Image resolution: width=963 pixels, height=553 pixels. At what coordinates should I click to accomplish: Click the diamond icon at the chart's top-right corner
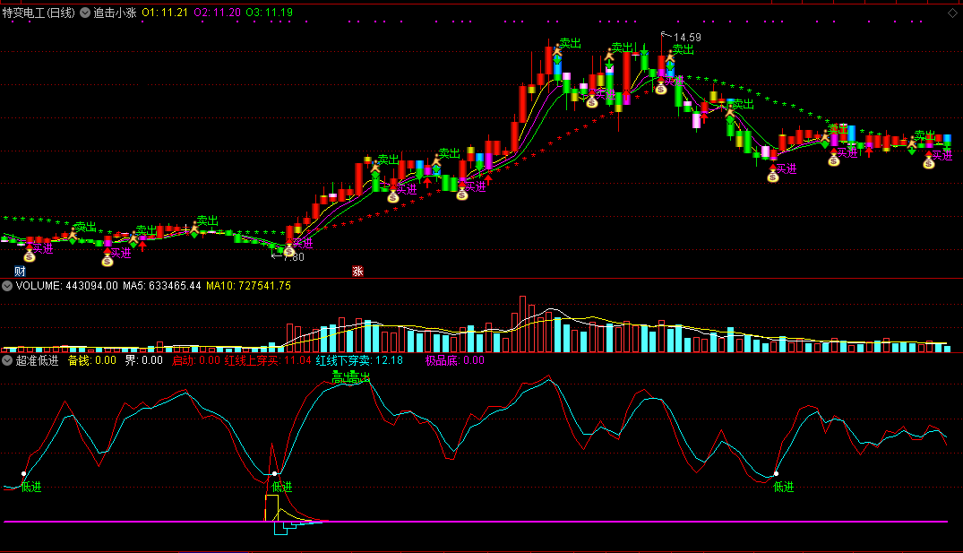click(x=952, y=13)
